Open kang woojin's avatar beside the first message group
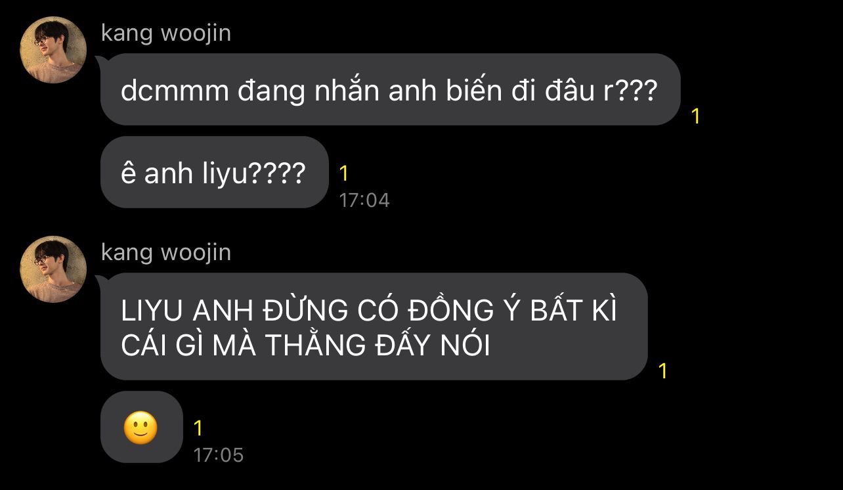The image size is (843, 490). 54,50
